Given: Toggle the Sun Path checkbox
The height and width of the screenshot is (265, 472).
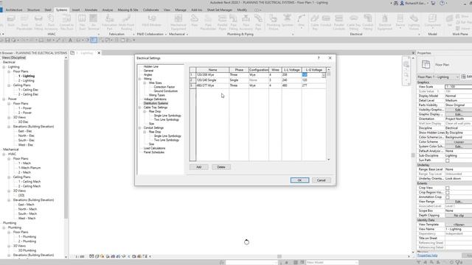Looking at the screenshot, I should (x=448, y=160).
